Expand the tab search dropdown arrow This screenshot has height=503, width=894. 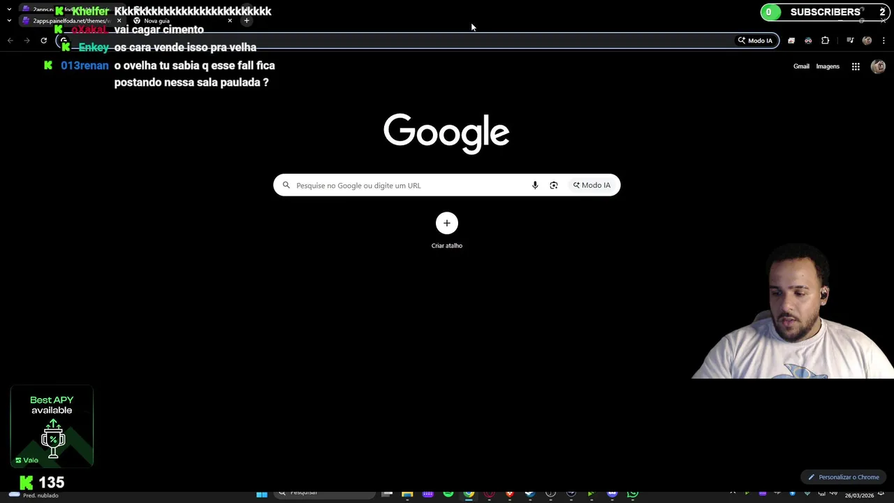[x=9, y=21]
